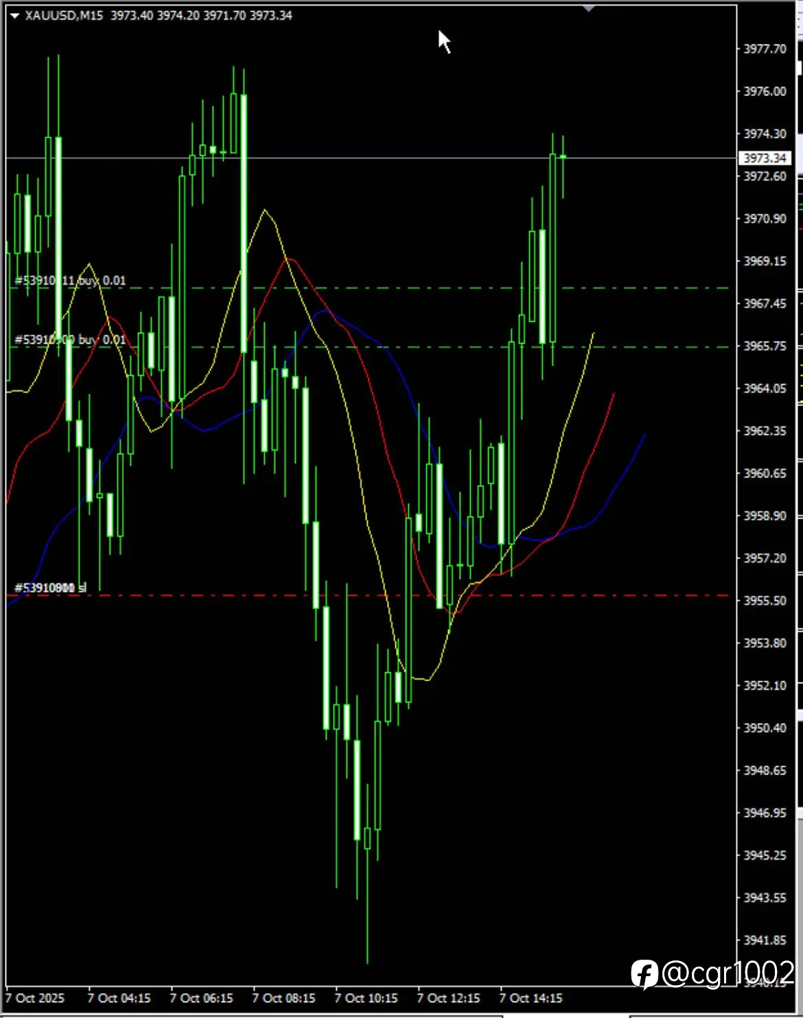
Task: Click the 3969.15 price scale label
Action: pos(765,261)
